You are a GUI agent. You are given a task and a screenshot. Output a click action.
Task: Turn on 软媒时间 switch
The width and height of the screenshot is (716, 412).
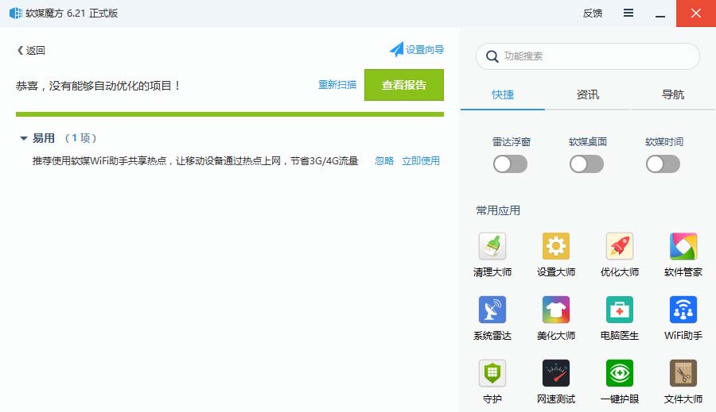click(x=663, y=164)
